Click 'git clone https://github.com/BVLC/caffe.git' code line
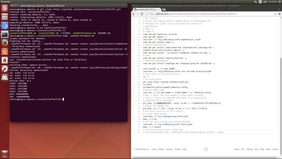The width and height of the screenshot is (282, 159). tap(166, 82)
